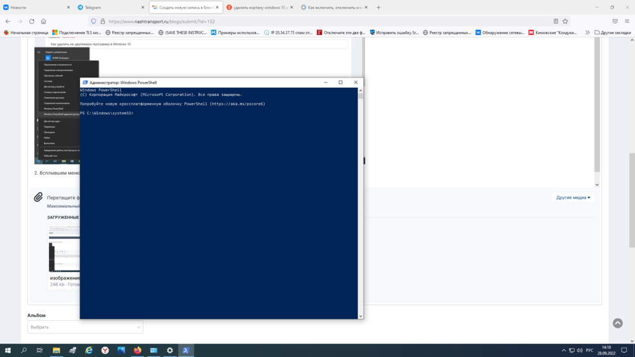Screen dimensions: 635x357
Task: Open the notification center icon
Action: tap(624, 351)
